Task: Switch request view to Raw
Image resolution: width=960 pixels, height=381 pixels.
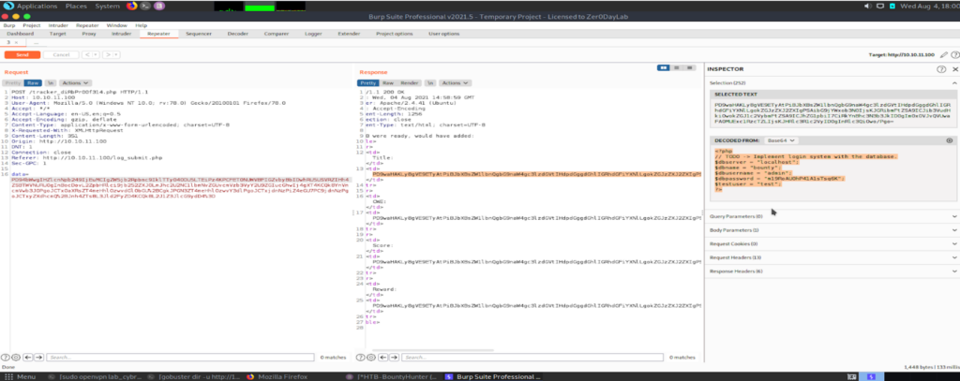Action: (33, 82)
